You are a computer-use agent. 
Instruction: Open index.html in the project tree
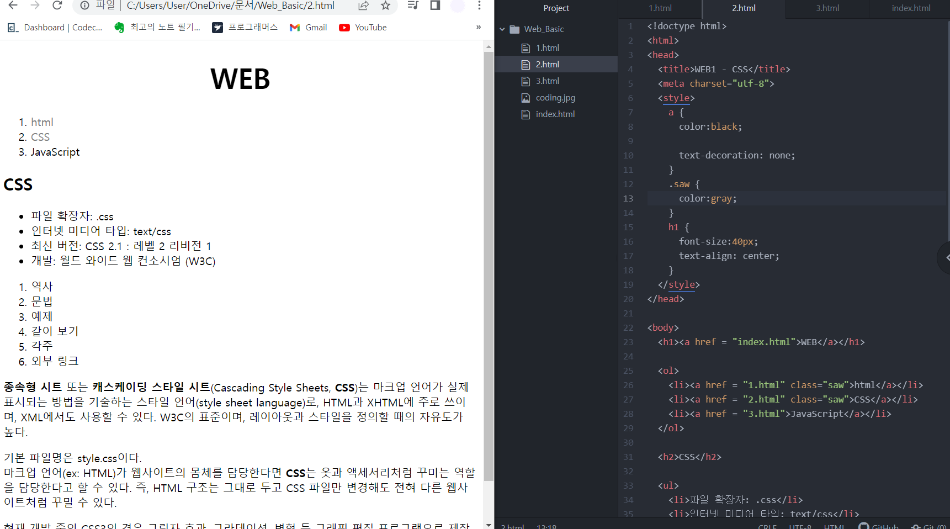pyautogui.click(x=556, y=114)
